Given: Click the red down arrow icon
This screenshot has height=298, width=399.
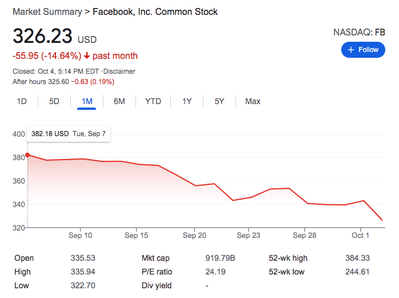Looking at the screenshot, I should point(87,56).
